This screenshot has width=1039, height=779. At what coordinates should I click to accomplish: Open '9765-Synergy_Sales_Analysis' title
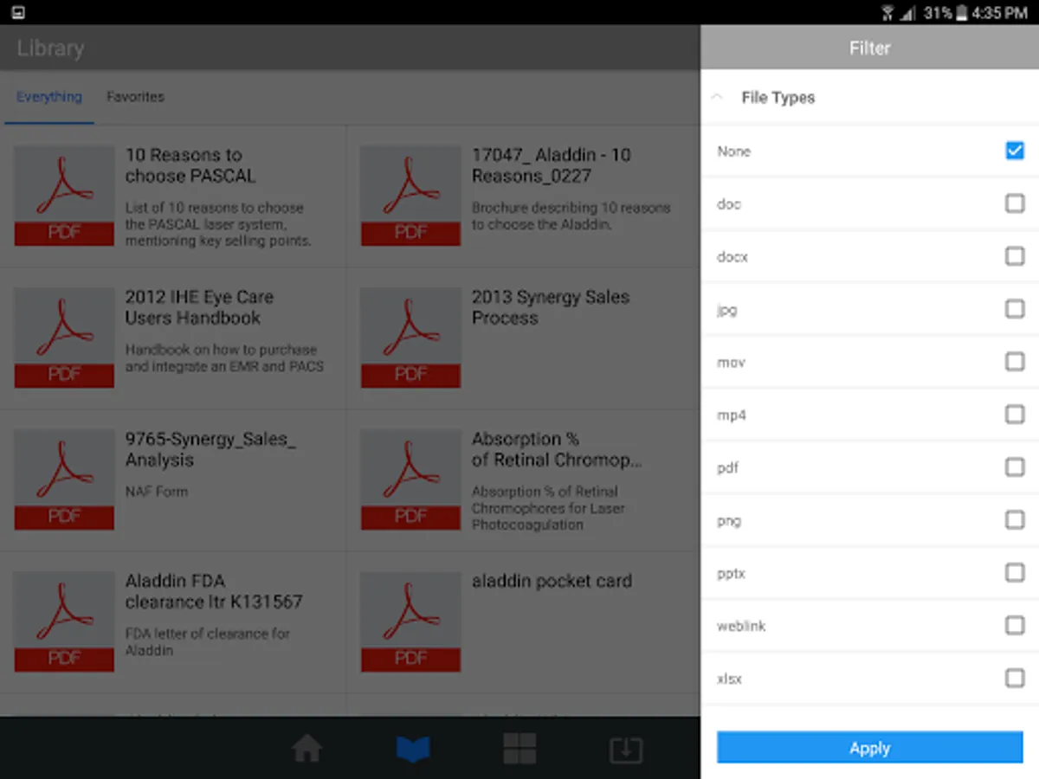click(x=210, y=449)
